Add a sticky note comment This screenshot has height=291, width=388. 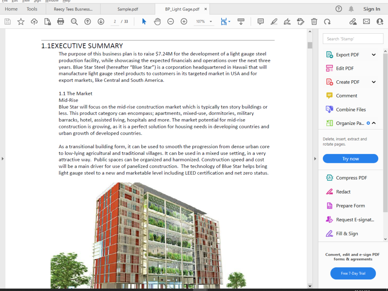(x=261, y=21)
